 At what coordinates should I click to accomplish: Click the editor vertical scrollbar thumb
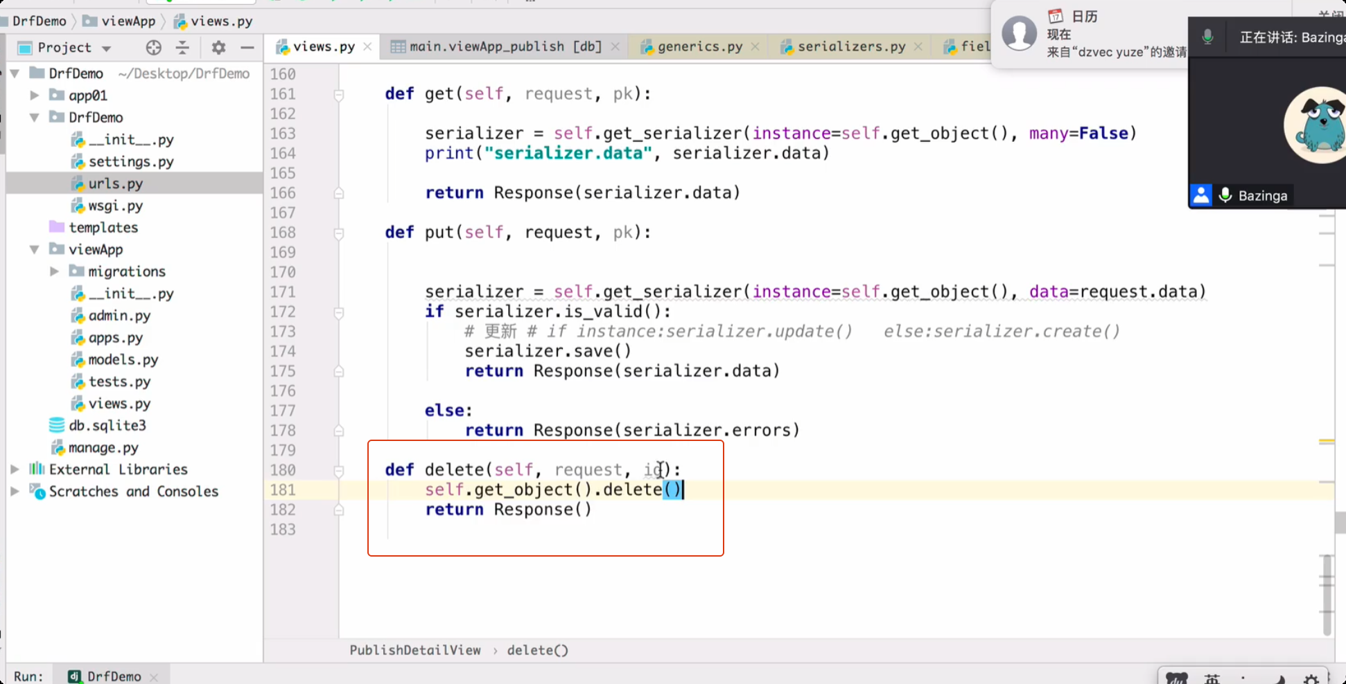[x=1327, y=595]
